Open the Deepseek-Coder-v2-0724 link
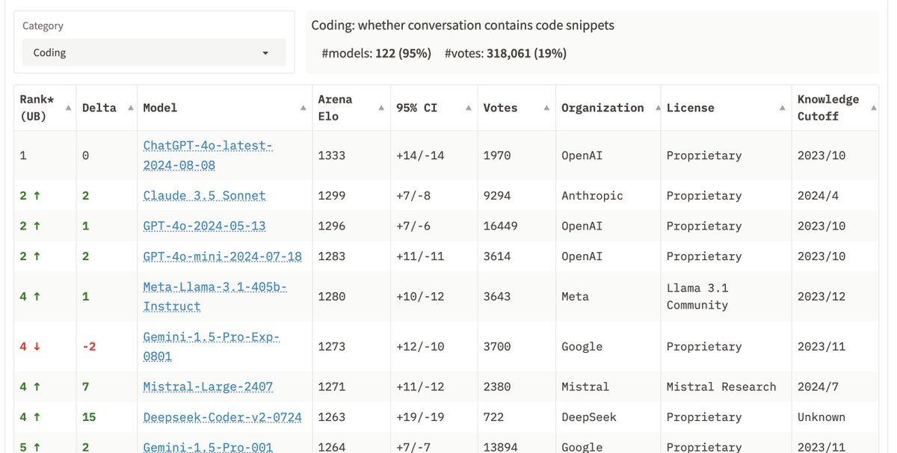This screenshot has height=453, width=897. [223, 417]
